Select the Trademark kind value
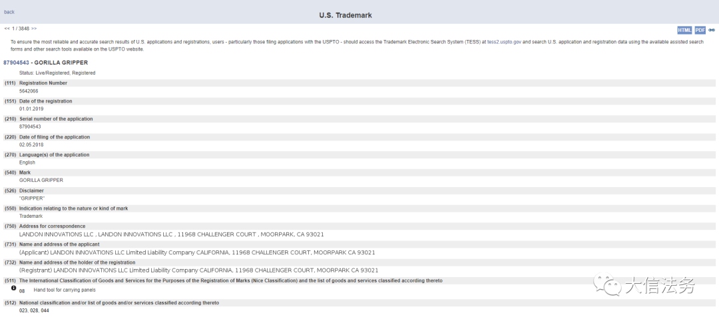Image resolution: width=719 pixels, height=317 pixels. click(x=30, y=216)
